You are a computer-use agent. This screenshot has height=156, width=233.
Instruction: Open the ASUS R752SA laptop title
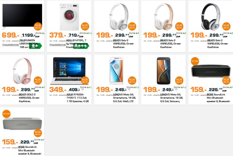tap(77, 98)
